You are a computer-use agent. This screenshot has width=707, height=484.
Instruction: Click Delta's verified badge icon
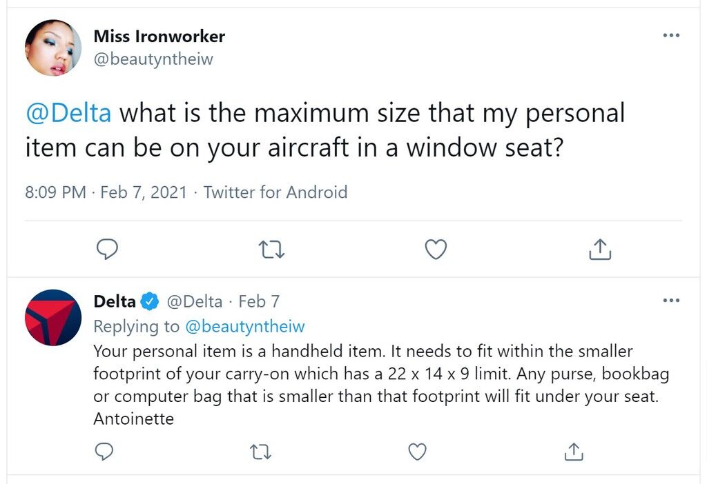click(x=150, y=301)
